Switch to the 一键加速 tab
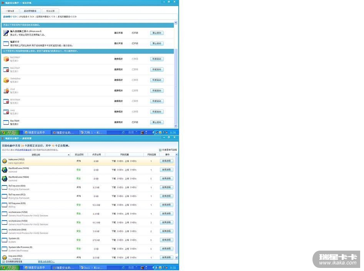This screenshot has width=364, height=271. 10,11
